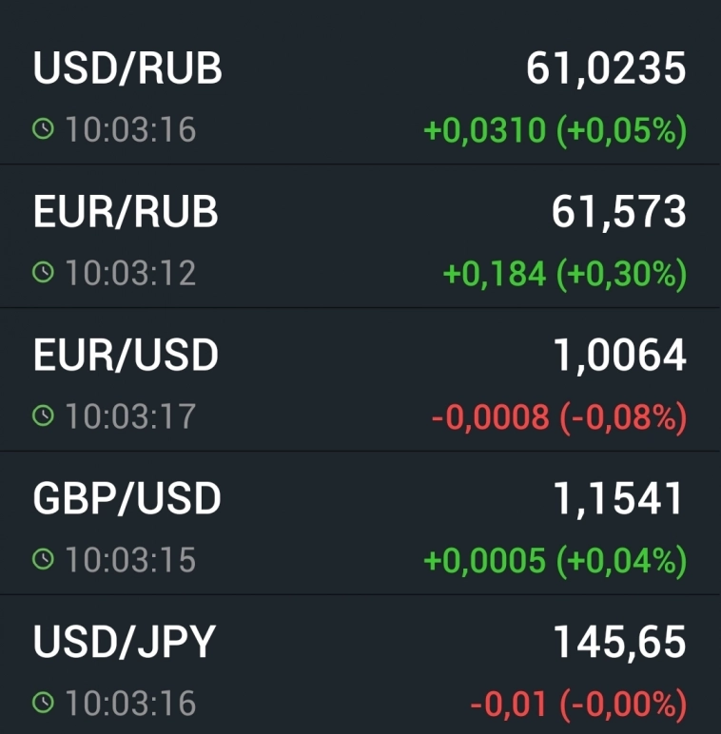Click the green +0,0310 (+0,05%) change
This screenshot has height=734, width=721.
pos(555,130)
